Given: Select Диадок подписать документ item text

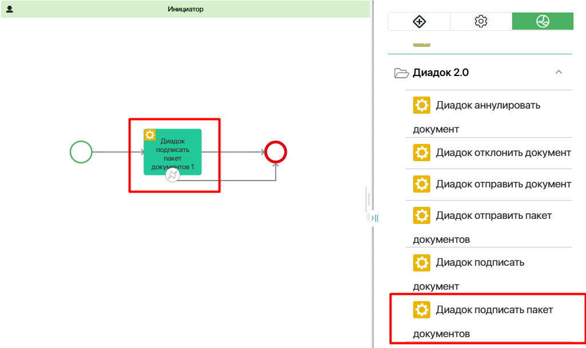Looking at the screenshot, I should click(469, 274).
